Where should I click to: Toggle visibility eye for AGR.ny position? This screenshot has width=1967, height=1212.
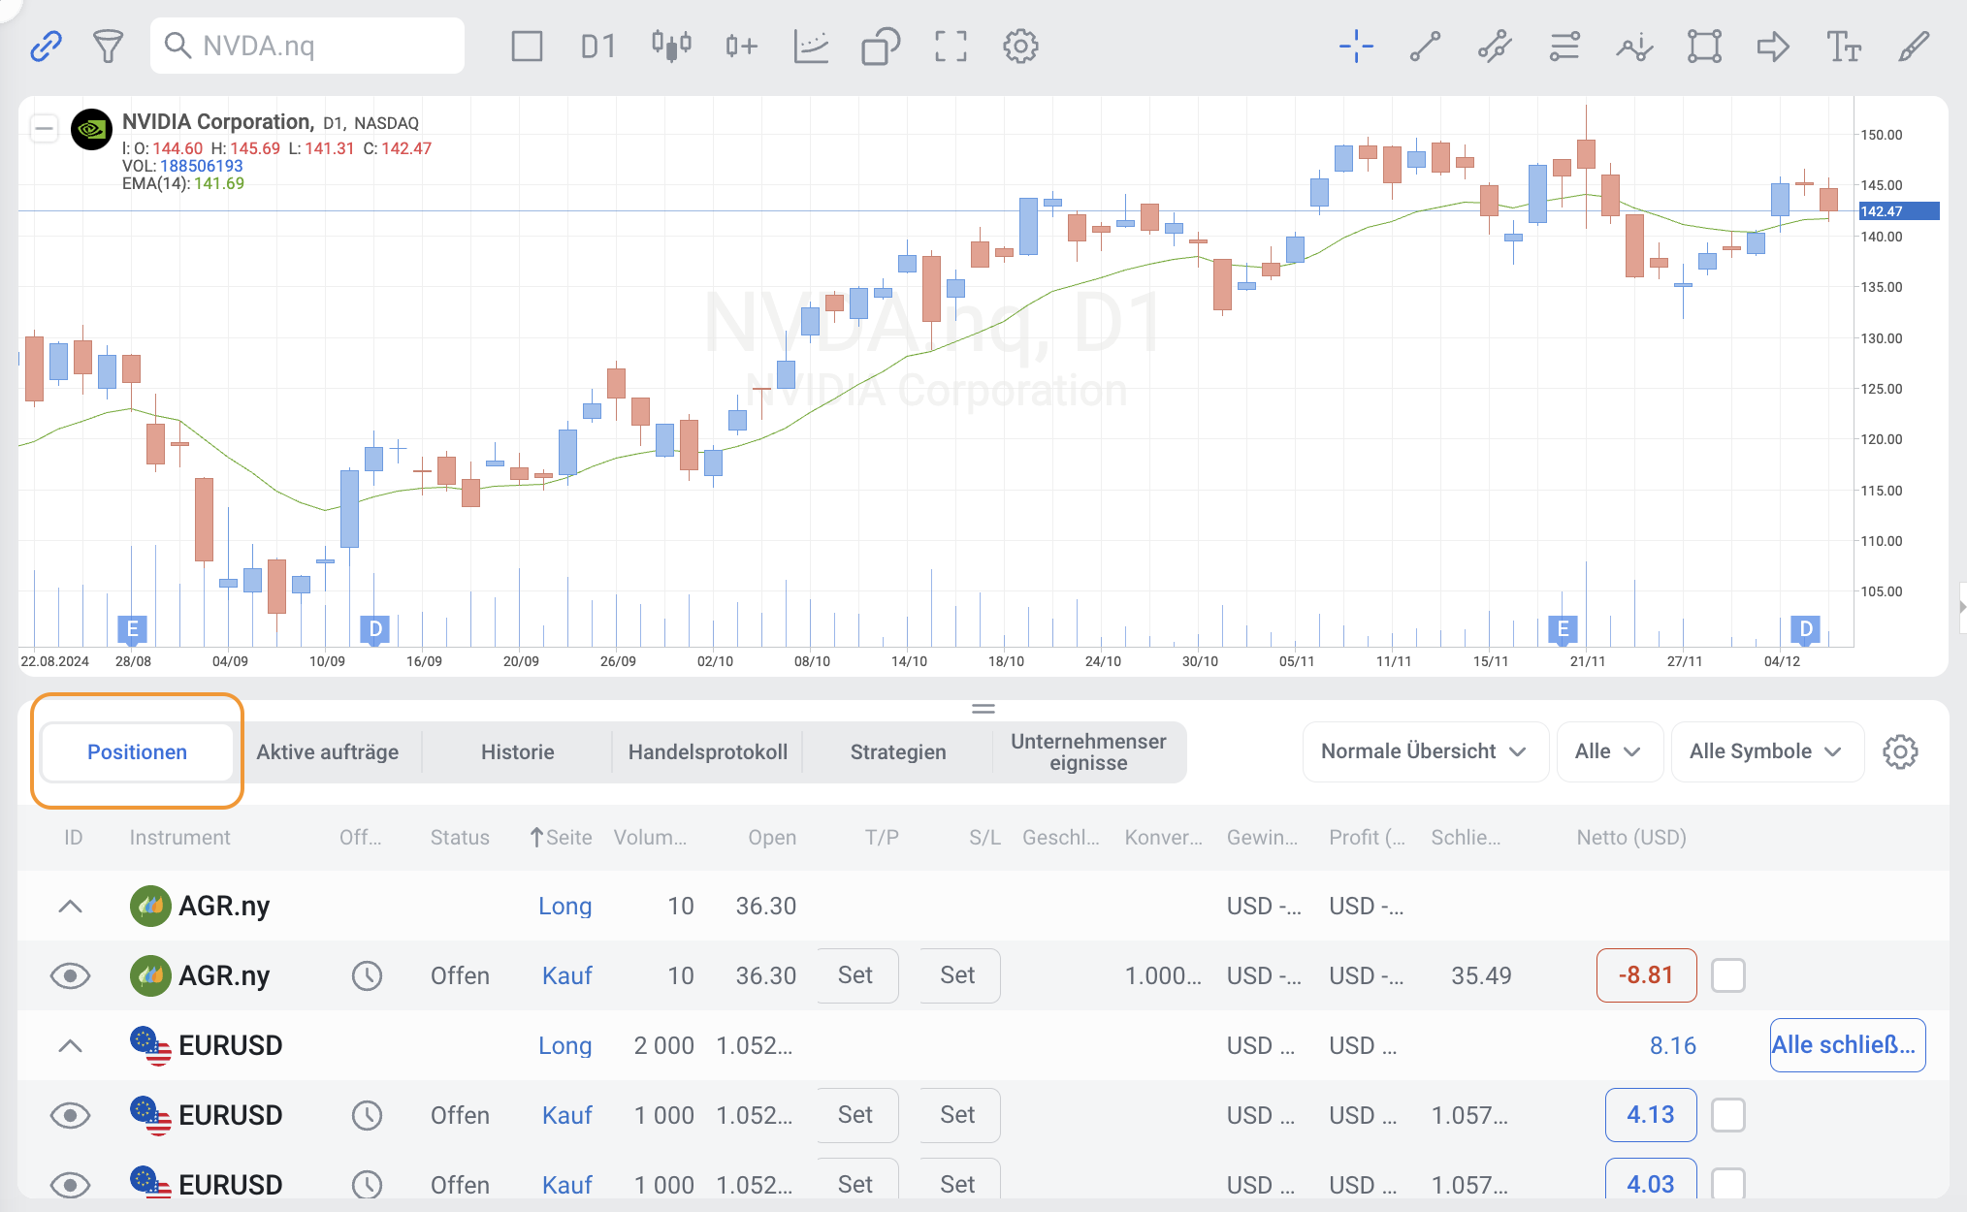70,975
